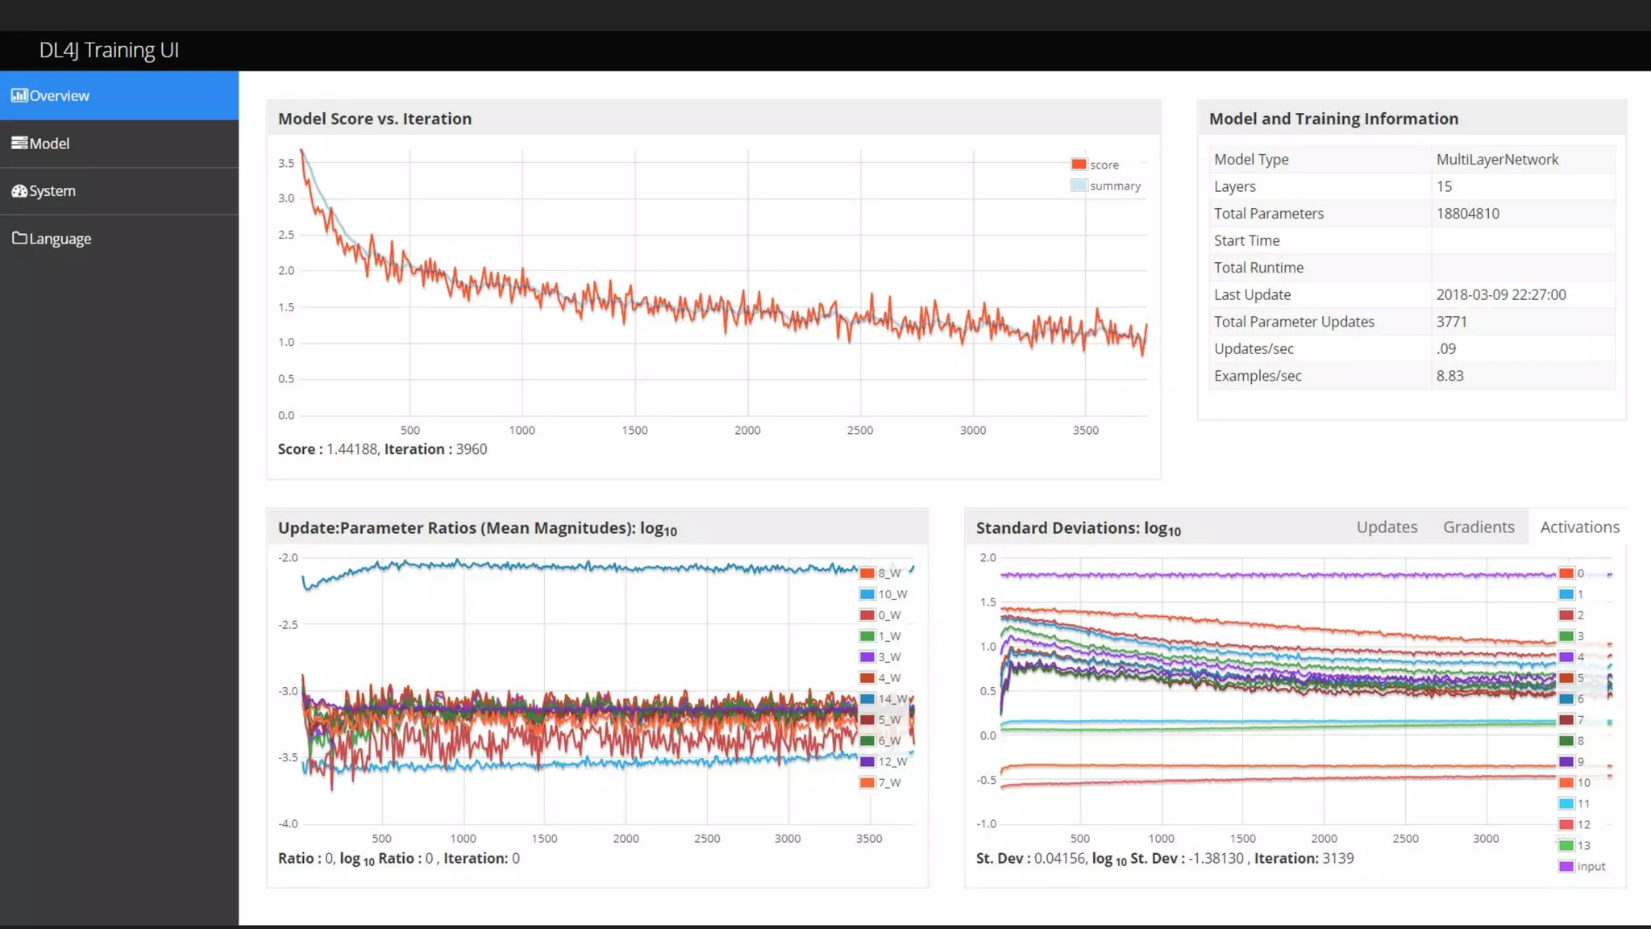Image resolution: width=1651 pixels, height=929 pixels.
Task: Click the Model layers icon in sidebar
Action: point(19,143)
